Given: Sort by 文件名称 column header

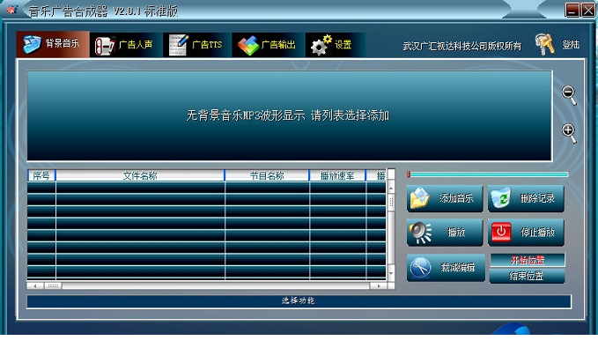Looking at the screenshot, I should [140, 175].
